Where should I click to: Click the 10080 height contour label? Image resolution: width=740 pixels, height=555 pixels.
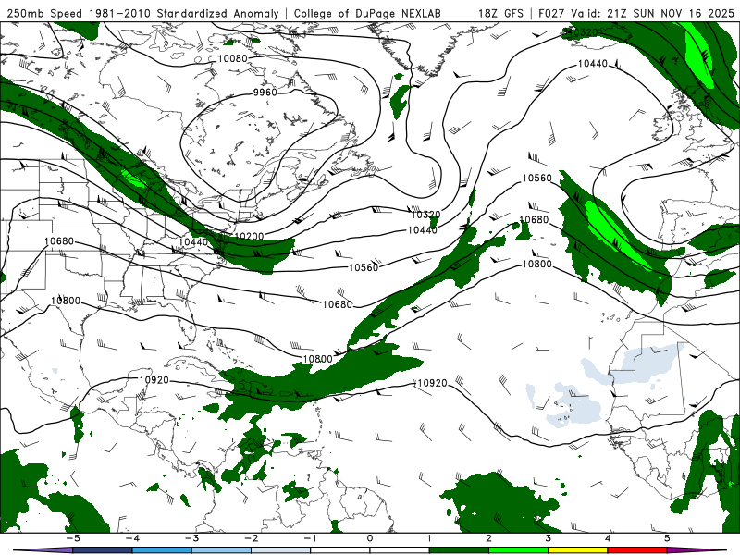233,58
